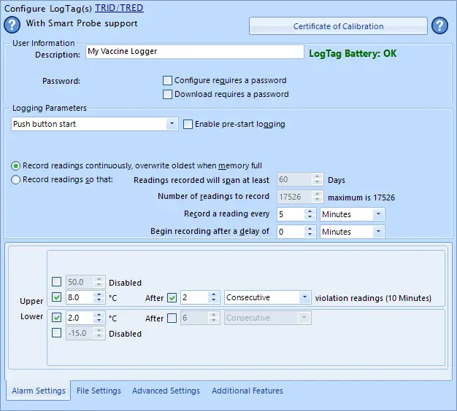457x411 pixels.
Task: Open the TRID/TRED link
Action: [119, 8]
